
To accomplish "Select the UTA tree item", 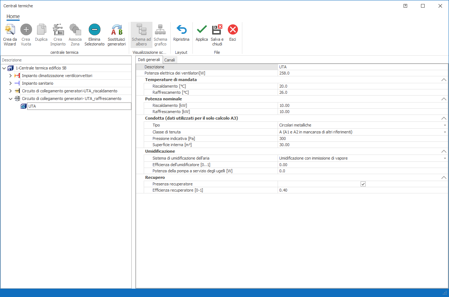I will tap(79, 106).
